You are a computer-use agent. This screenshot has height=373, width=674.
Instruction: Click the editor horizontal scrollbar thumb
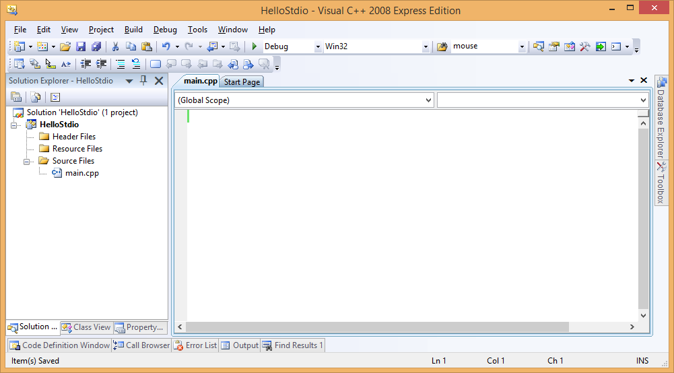click(x=378, y=327)
